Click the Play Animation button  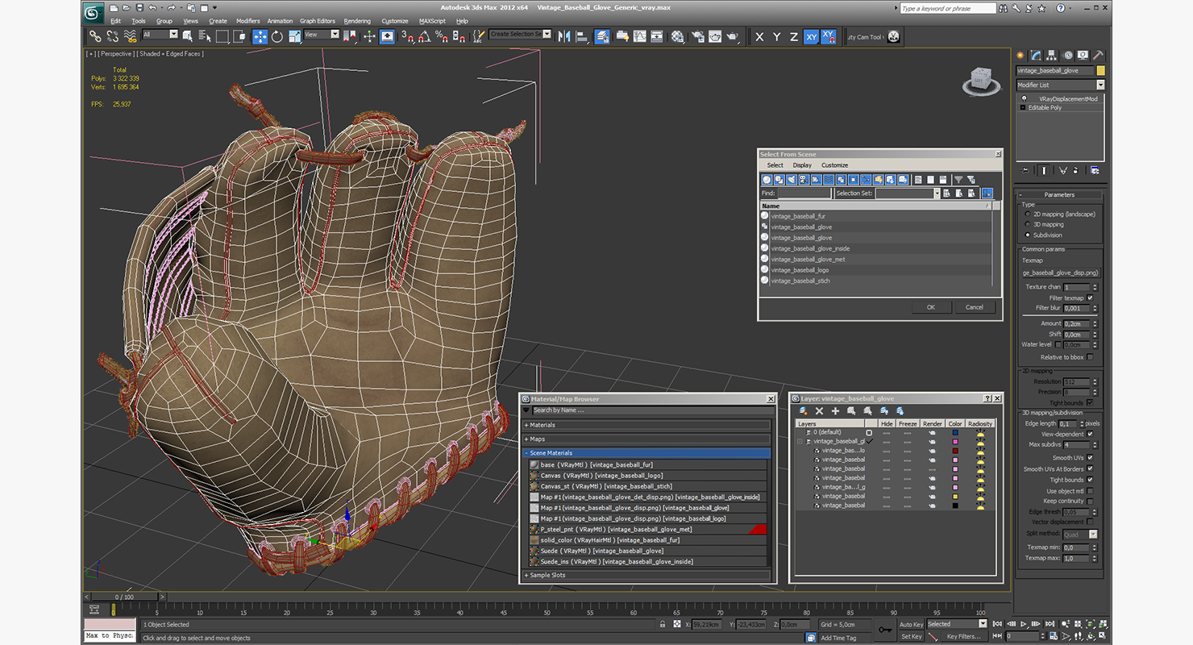[x=1024, y=624]
